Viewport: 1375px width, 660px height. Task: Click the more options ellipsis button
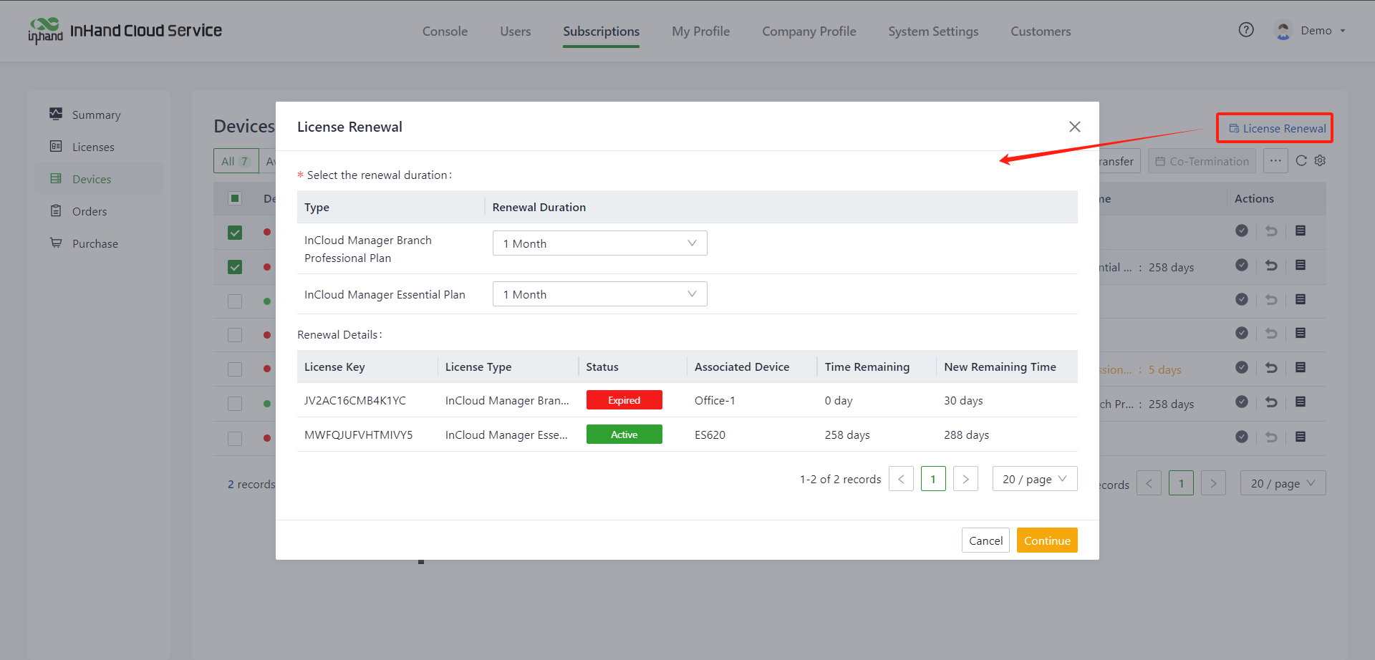tap(1275, 161)
